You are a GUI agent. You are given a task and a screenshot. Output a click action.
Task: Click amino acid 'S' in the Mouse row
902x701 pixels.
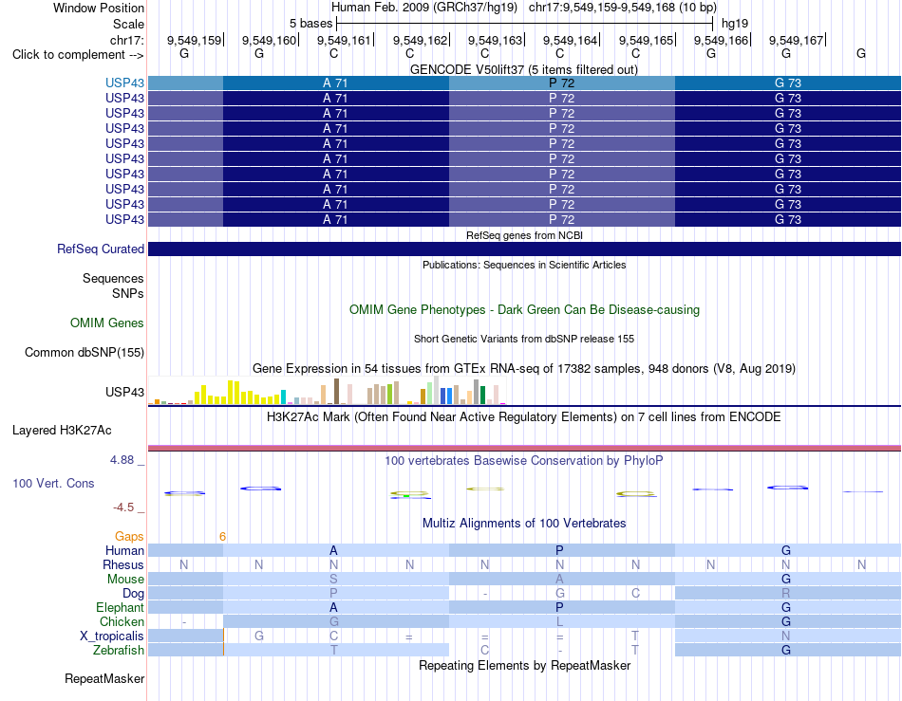tap(333, 580)
